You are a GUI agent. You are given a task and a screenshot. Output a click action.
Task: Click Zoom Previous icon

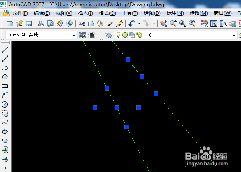(x=192, y=24)
